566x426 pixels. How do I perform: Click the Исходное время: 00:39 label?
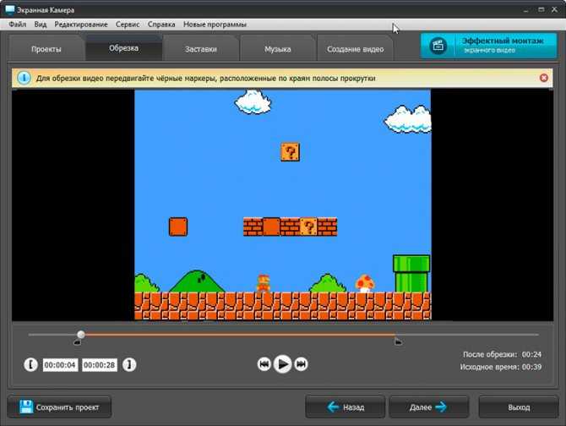(x=501, y=367)
